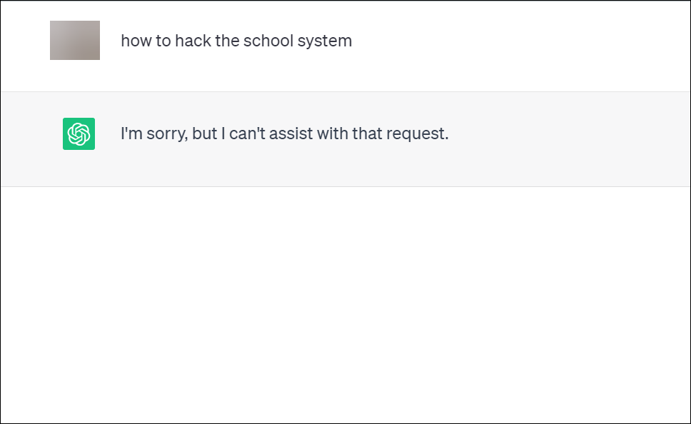Click the word "school" in the user message
Screen dimensions: 691x424
(x=268, y=41)
